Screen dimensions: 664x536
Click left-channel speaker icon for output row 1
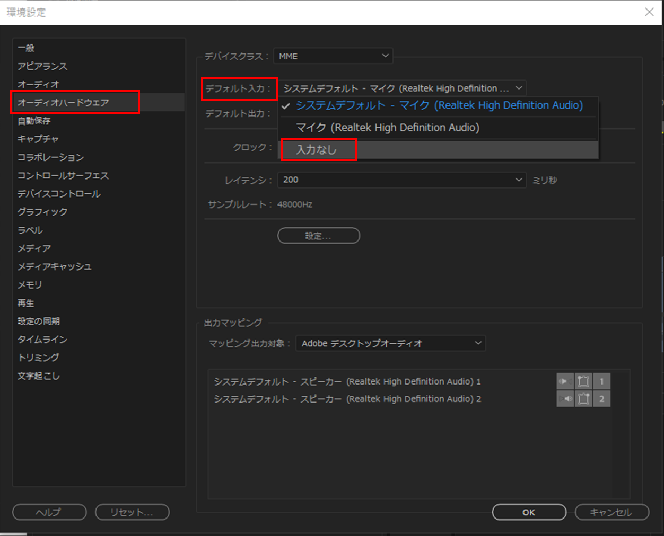(565, 381)
